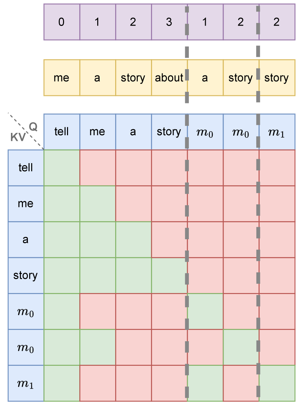Click the "tell" row label on left
This screenshot has height=406, width=303.
tap(26, 168)
